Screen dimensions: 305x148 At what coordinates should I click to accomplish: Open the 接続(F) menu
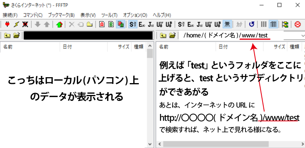[x=10, y=15]
